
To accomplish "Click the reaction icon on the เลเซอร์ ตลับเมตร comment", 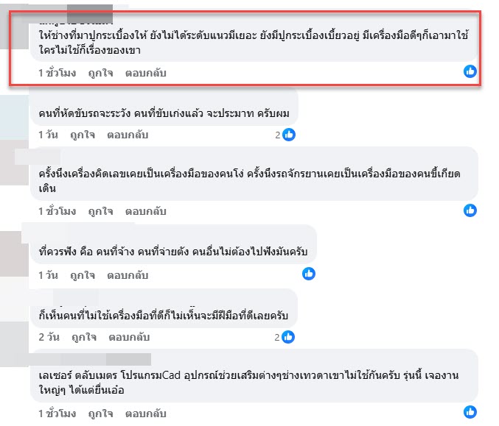I will 470,414.
